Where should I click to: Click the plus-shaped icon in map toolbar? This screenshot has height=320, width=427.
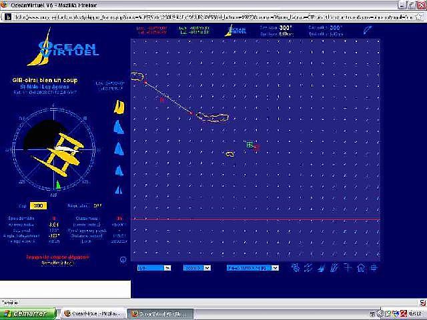point(348,268)
